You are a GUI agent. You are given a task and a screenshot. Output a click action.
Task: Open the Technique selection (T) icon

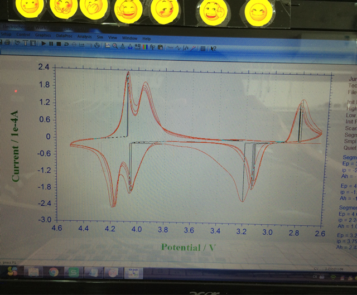(26, 43)
